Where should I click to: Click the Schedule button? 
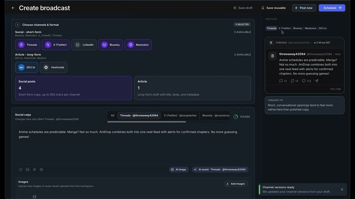tap(332, 8)
